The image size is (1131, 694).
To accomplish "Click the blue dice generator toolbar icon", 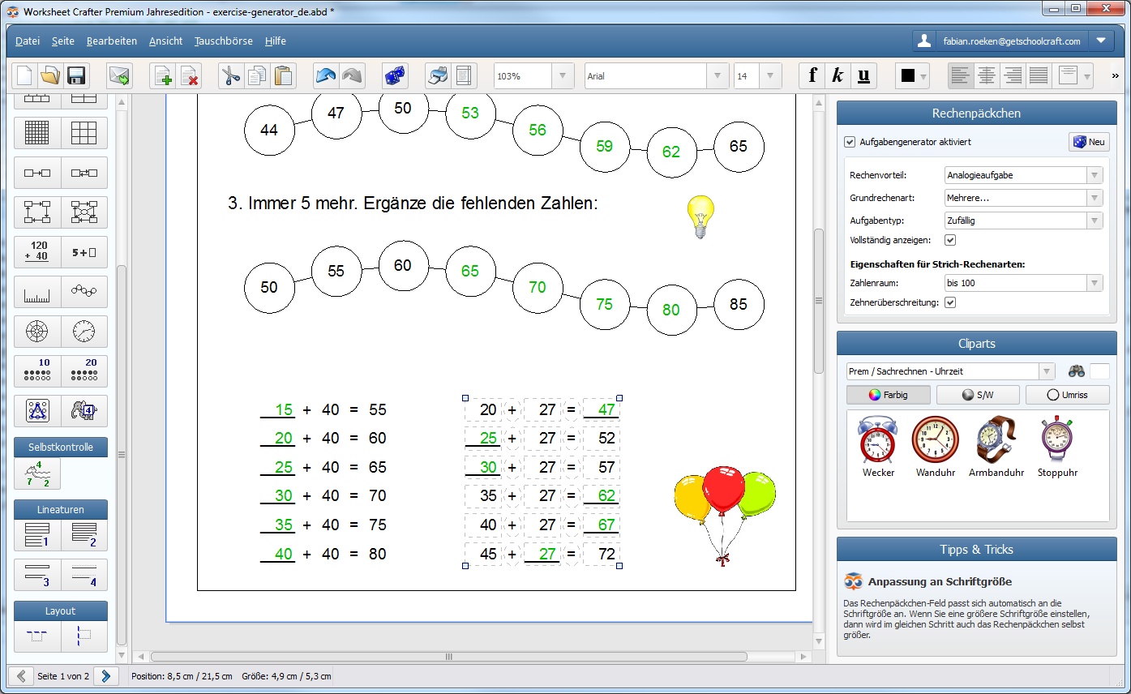I will tap(395, 76).
